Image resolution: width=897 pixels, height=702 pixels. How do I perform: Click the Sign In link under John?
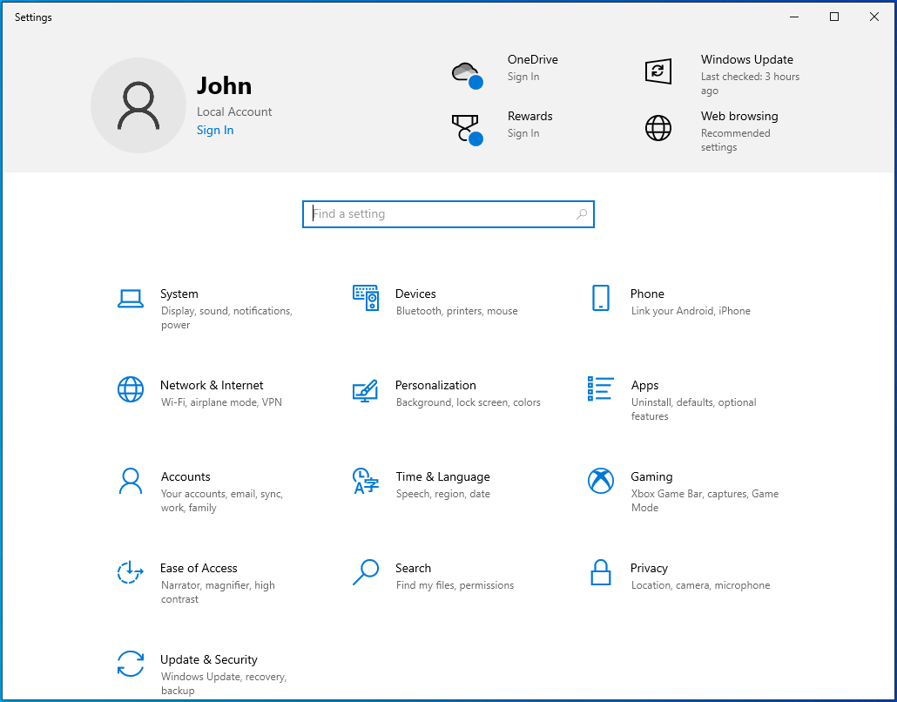pos(215,130)
